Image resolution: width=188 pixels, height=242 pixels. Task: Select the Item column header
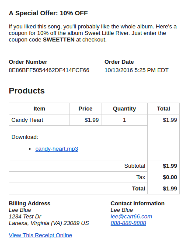39,109
